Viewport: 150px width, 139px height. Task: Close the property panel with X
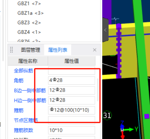[95, 50]
